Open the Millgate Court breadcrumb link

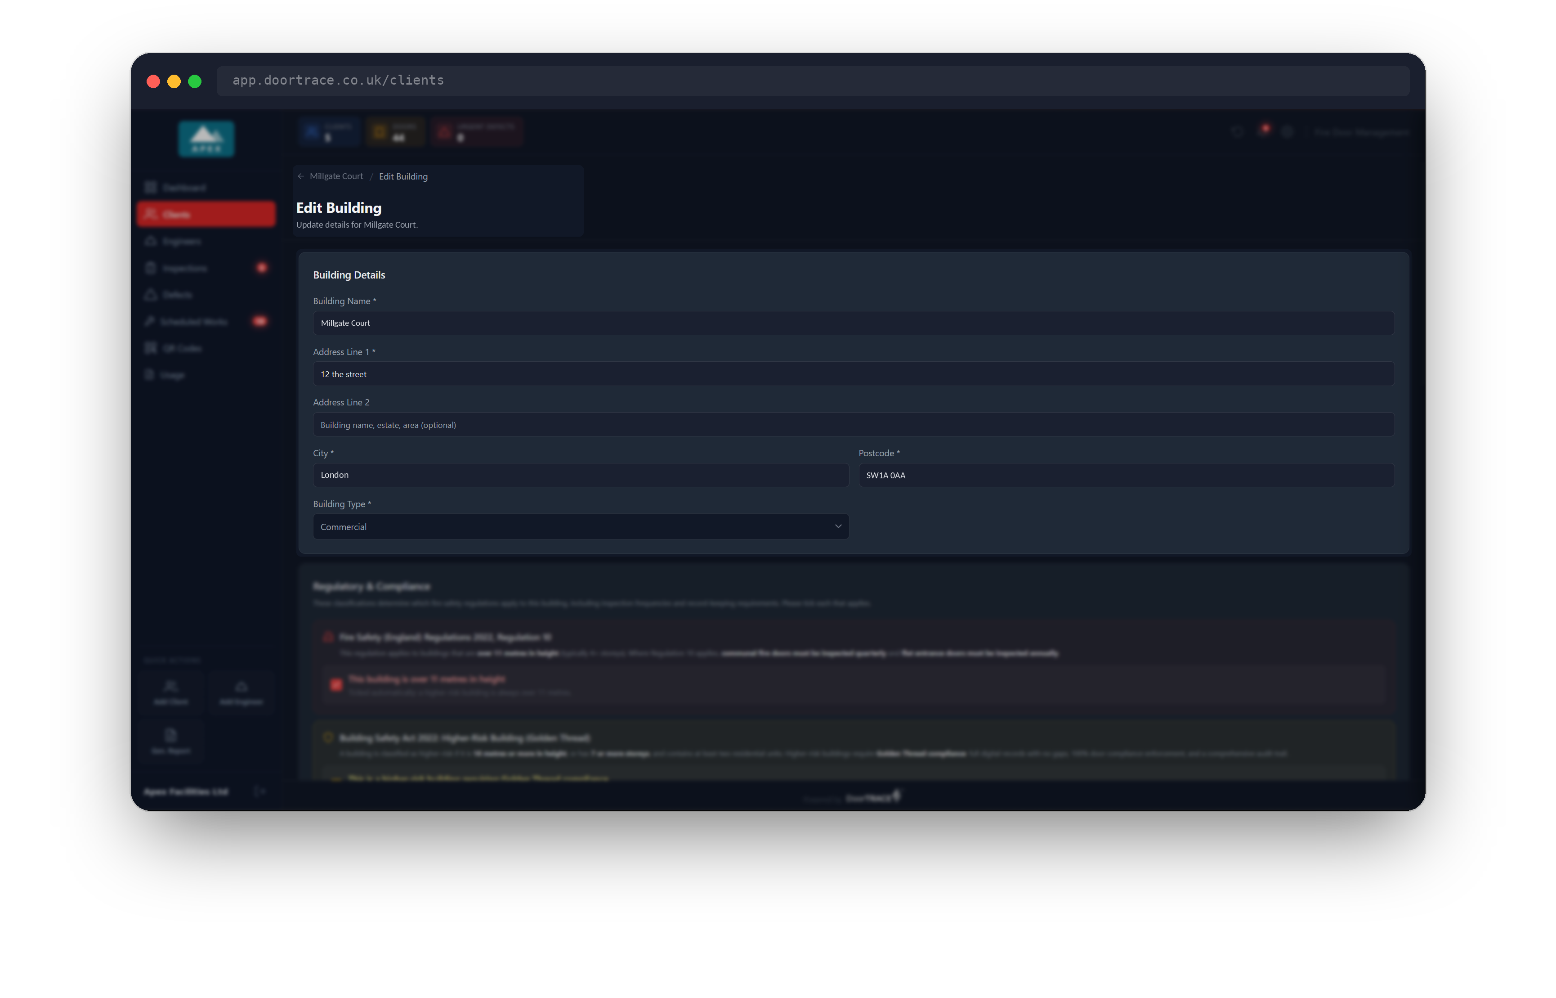coord(336,176)
